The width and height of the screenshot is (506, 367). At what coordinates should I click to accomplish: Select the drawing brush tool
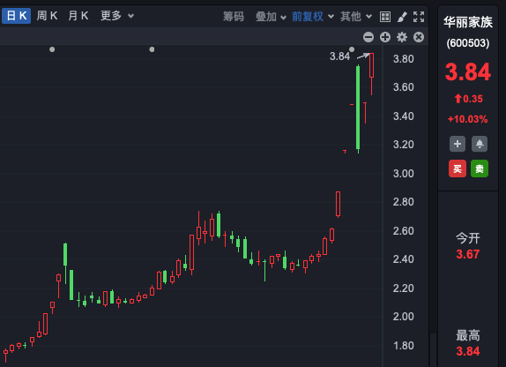(x=402, y=17)
